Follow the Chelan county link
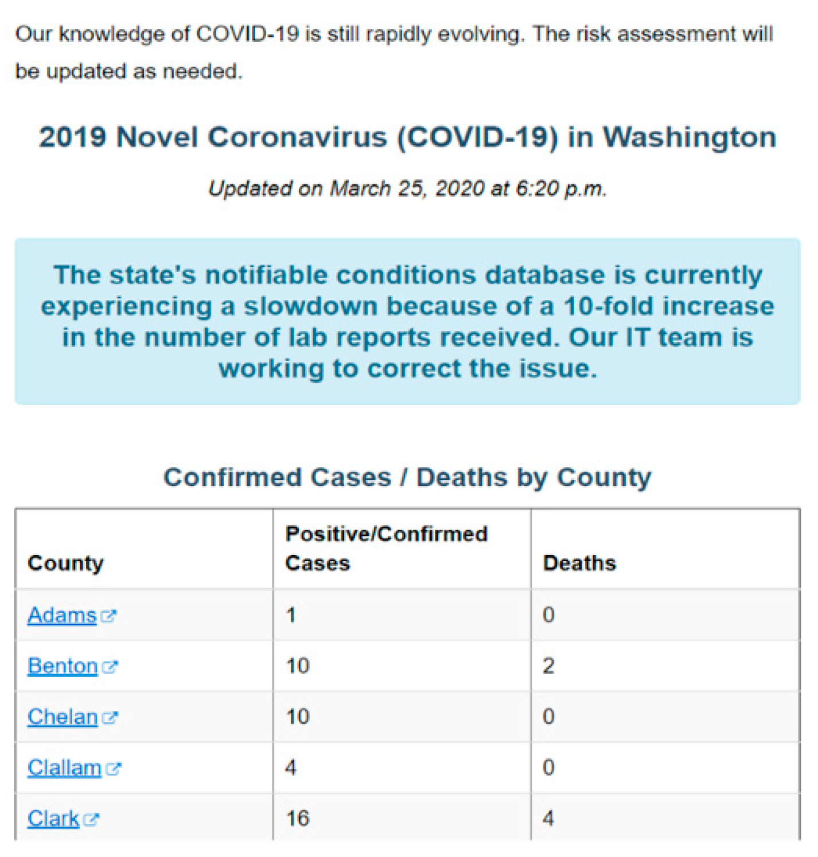Viewport: 818px width, 857px height. tap(63, 717)
